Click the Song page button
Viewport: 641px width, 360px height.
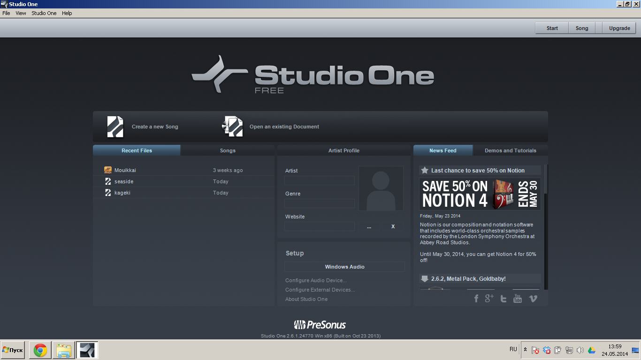tap(582, 28)
